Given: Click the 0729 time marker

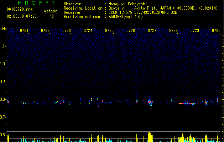Looking at the screenshot, I should [x=195, y=31].
